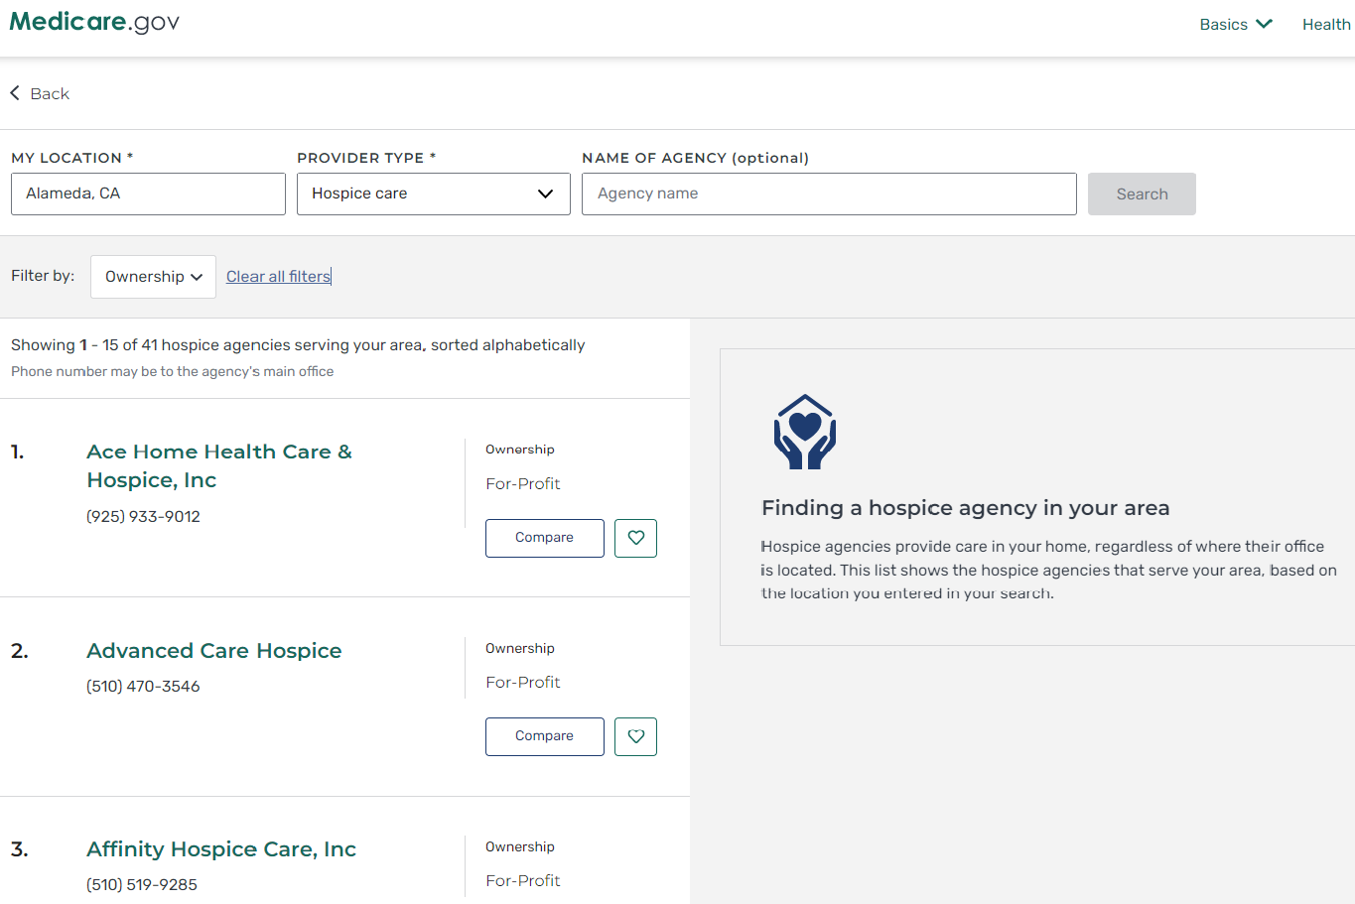Expand the Ownership filter dropdown

[153, 277]
